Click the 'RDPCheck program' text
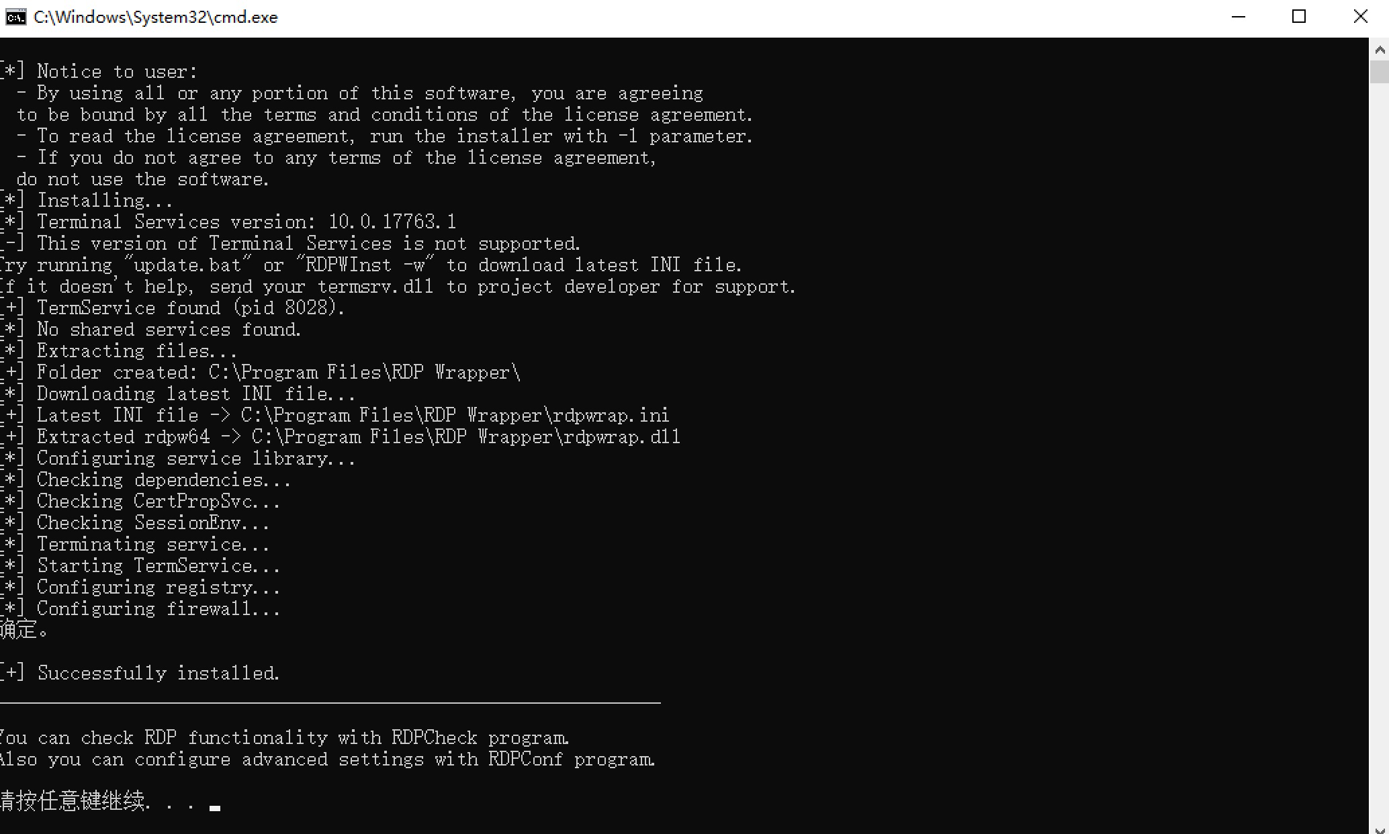 [480, 737]
